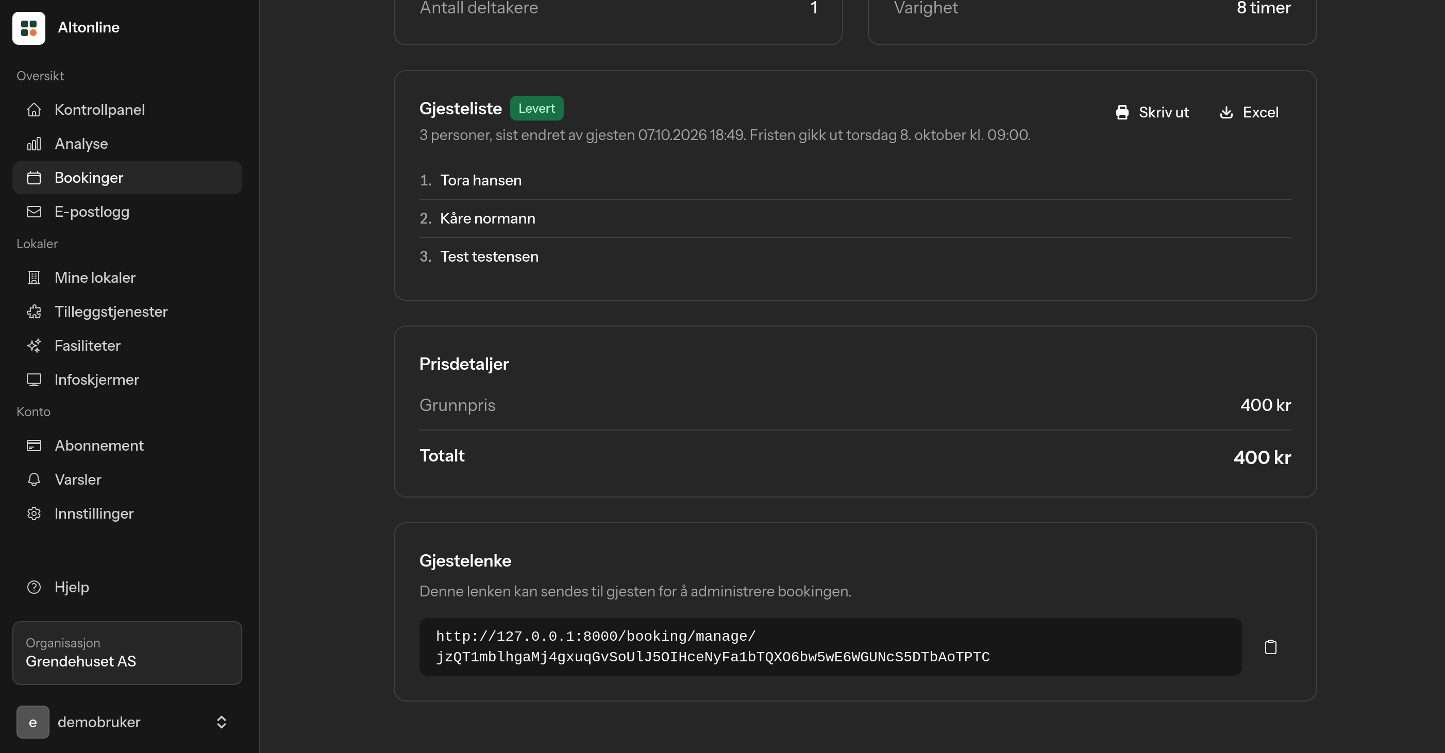Click the 'Totalt' label
The height and width of the screenshot is (753, 1445).
click(x=442, y=456)
